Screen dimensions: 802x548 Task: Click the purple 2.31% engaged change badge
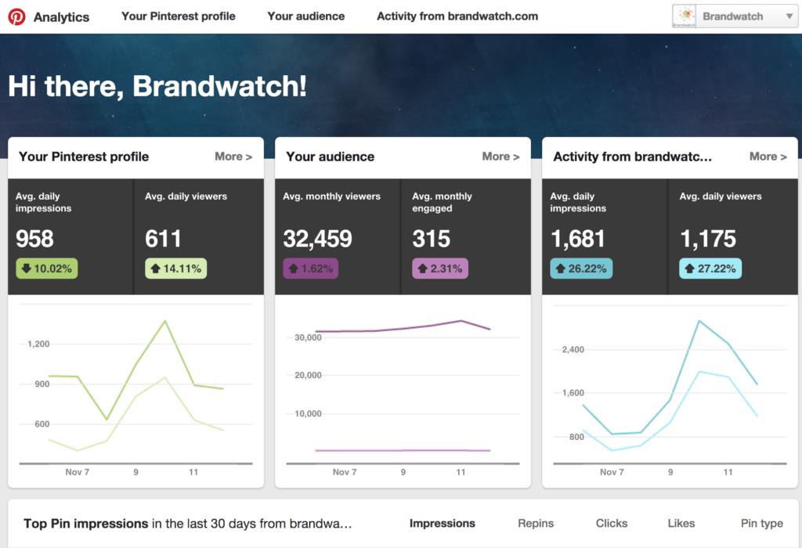tap(439, 268)
